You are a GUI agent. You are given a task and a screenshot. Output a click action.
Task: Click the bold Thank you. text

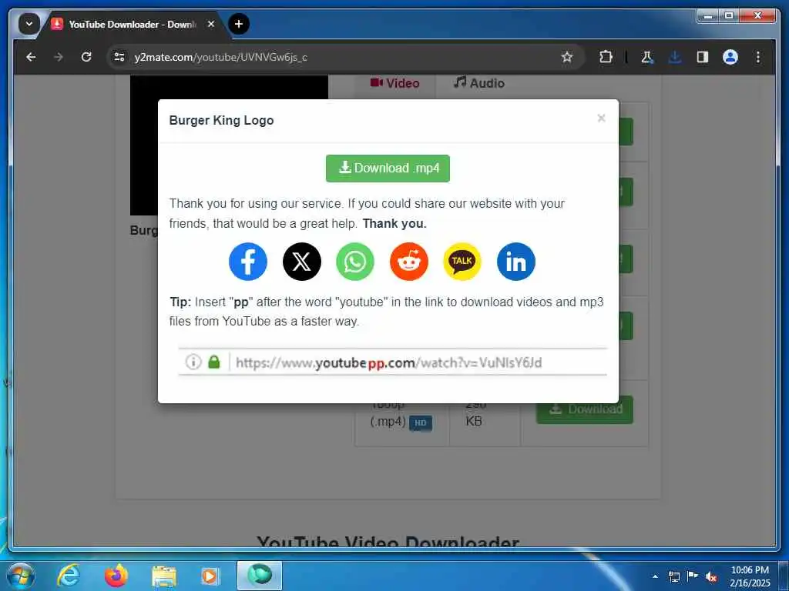(x=394, y=224)
